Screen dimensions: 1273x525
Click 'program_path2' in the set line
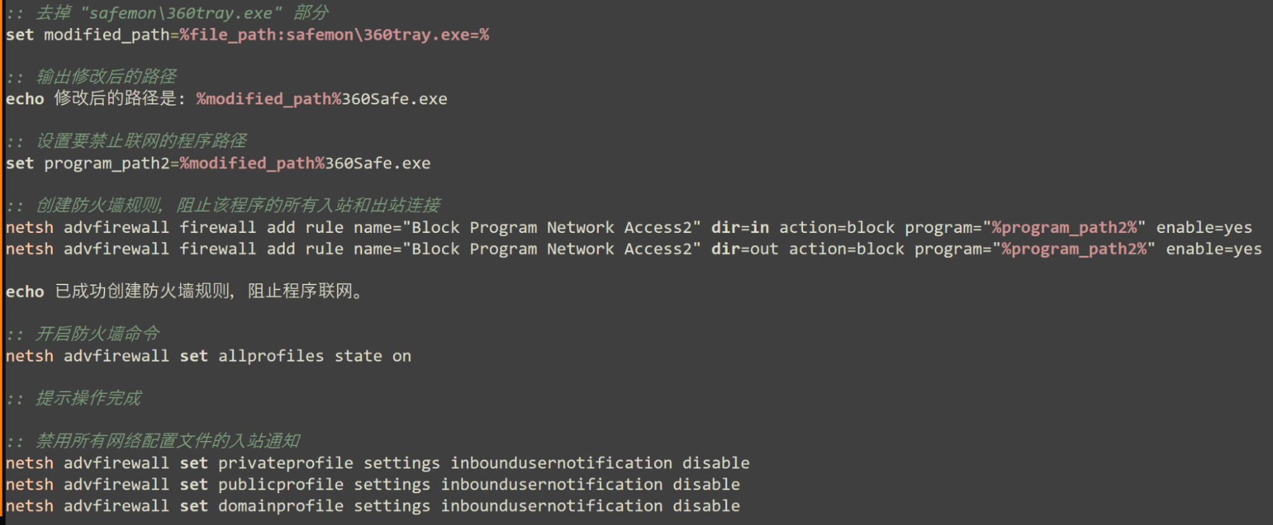pos(106,164)
